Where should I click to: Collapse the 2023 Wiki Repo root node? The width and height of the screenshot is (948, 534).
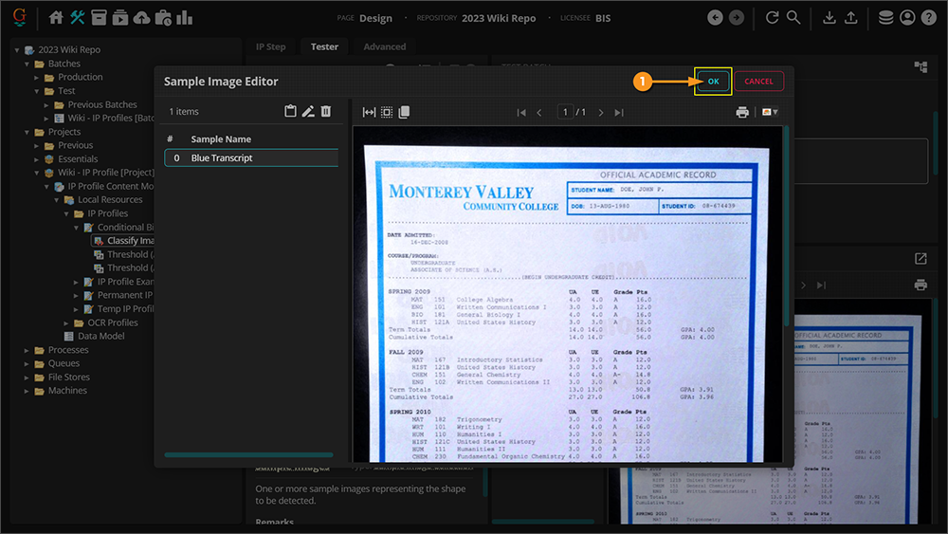17,50
